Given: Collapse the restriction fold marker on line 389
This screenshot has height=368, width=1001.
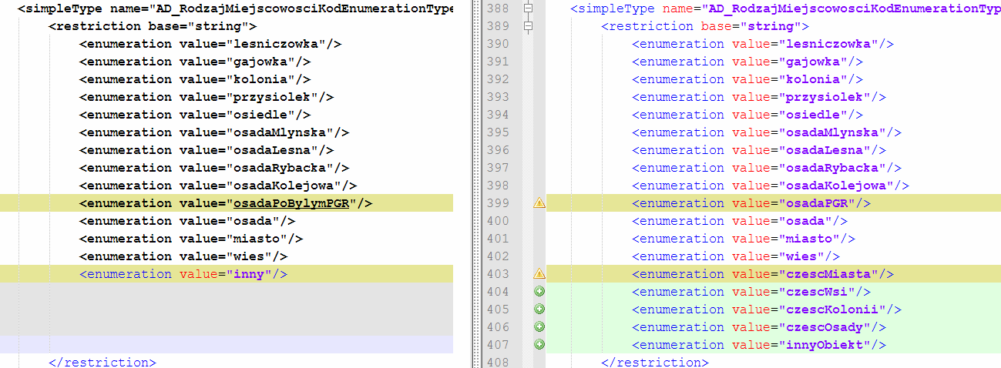Looking at the screenshot, I should pyautogui.click(x=528, y=26).
